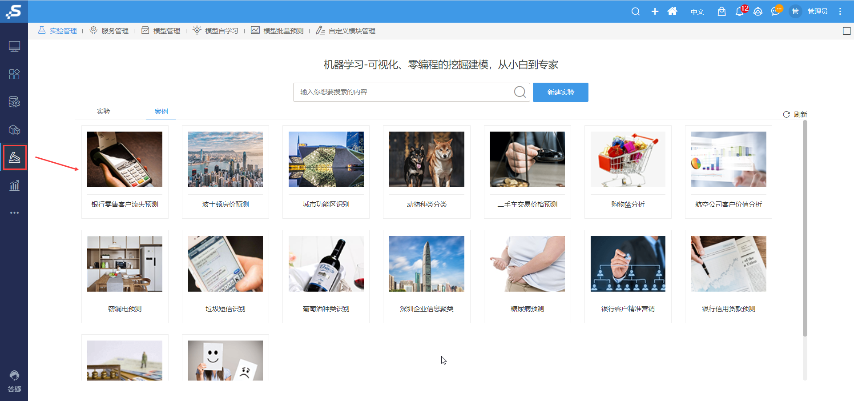Open the data mining sidebar icon
The width and height of the screenshot is (854, 401).
[x=15, y=157]
